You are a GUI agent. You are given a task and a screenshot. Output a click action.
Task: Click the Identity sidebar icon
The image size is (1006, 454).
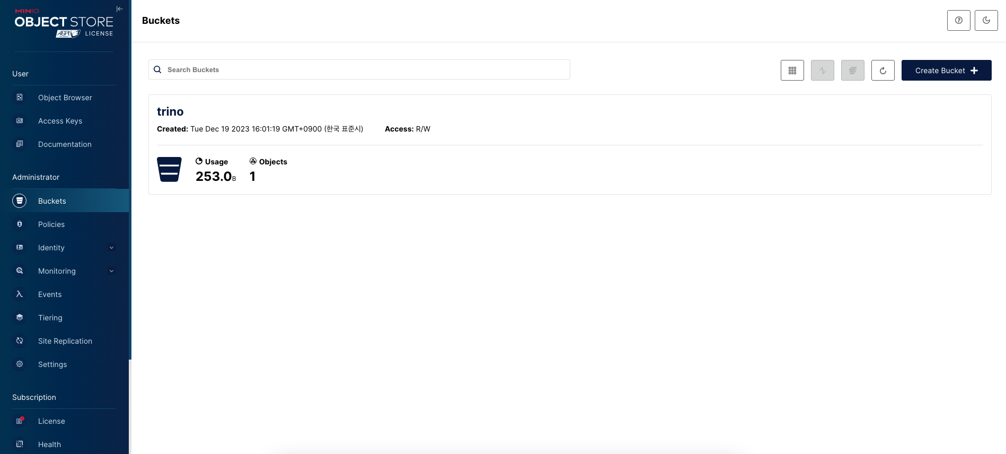click(20, 247)
